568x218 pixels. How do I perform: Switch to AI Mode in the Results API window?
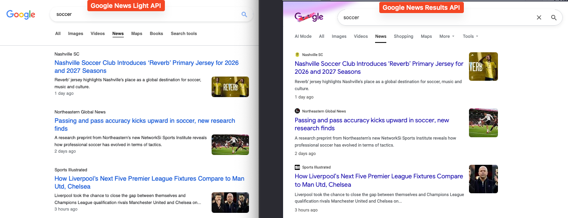tap(303, 36)
